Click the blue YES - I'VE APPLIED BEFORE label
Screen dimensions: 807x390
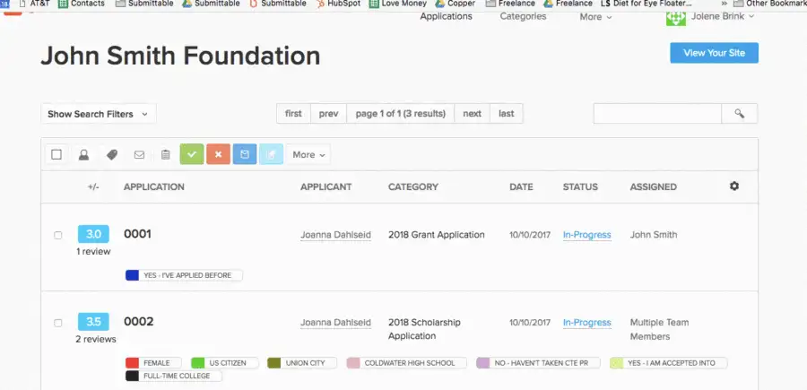click(x=184, y=275)
